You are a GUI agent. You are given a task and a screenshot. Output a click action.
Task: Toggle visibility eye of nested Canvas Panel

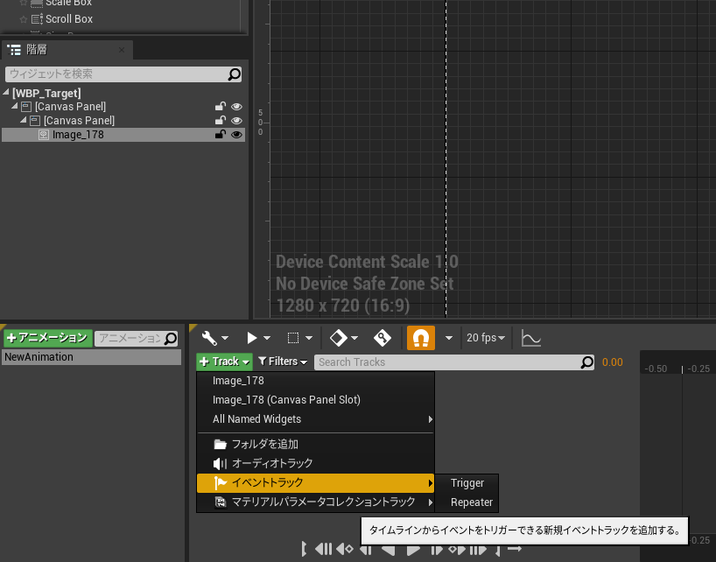click(x=236, y=121)
